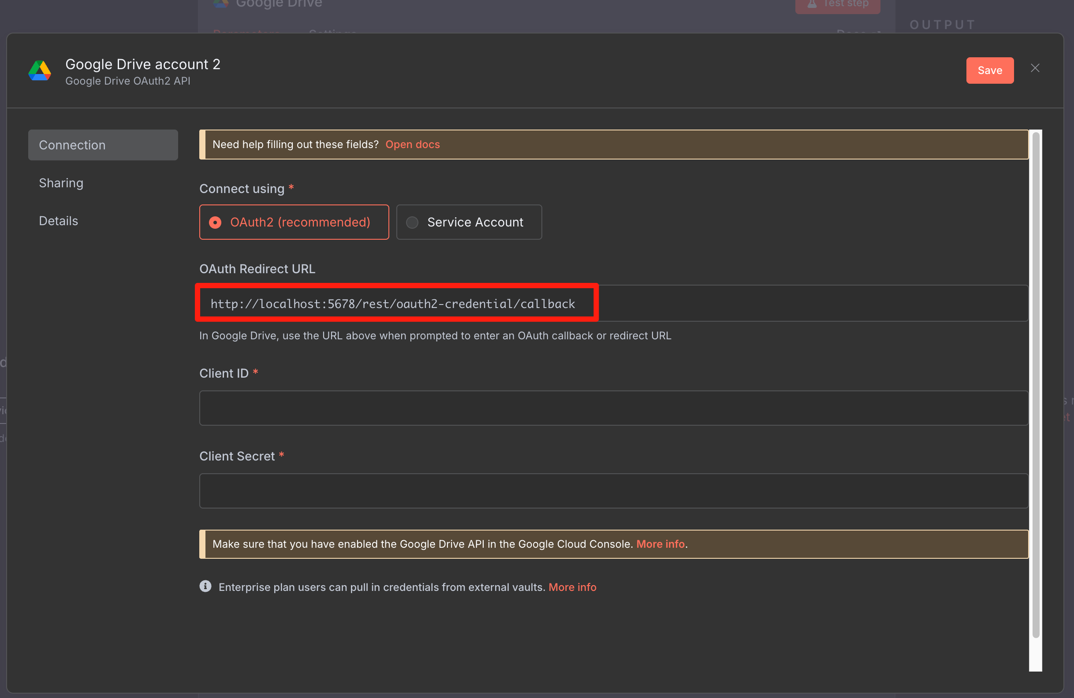Focus the Client ID input field
Viewport: 1074px width, 698px height.
click(x=614, y=408)
